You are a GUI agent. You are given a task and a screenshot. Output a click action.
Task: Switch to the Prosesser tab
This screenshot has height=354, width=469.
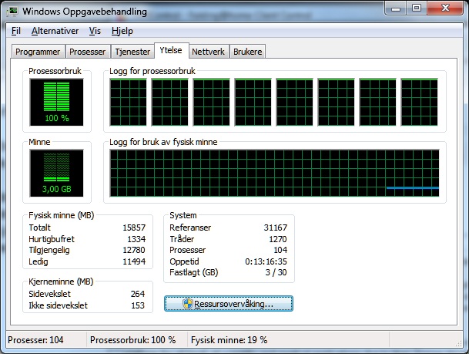tap(87, 52)
